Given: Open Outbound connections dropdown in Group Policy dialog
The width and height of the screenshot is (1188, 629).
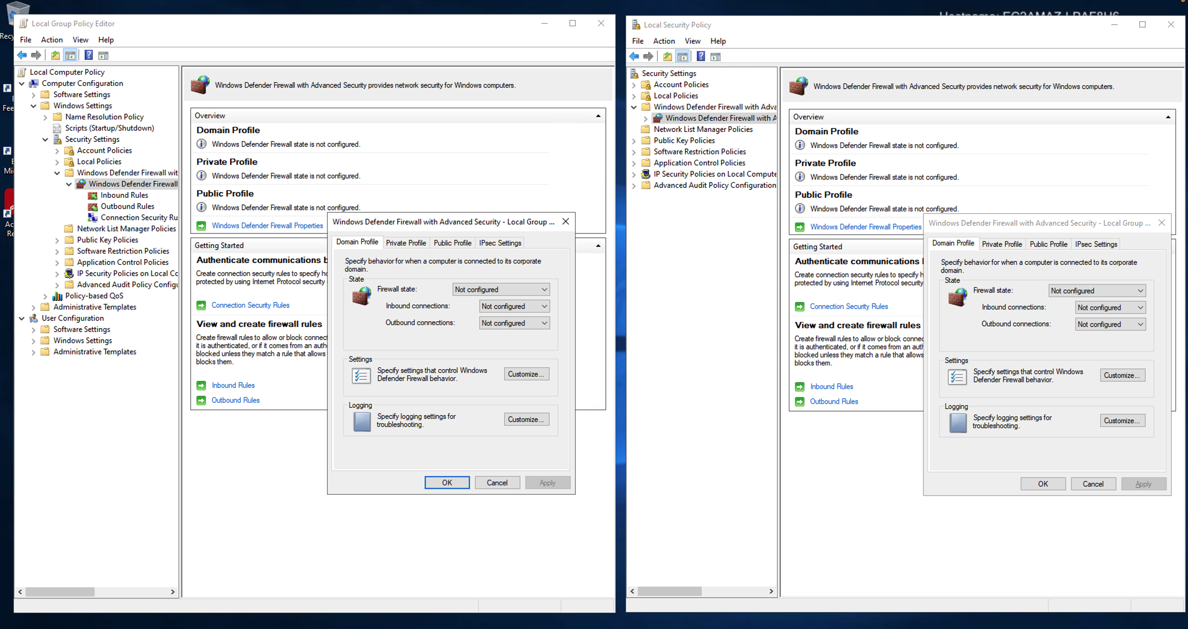Looking at the screenshot, I should click(x=514, y=323).
